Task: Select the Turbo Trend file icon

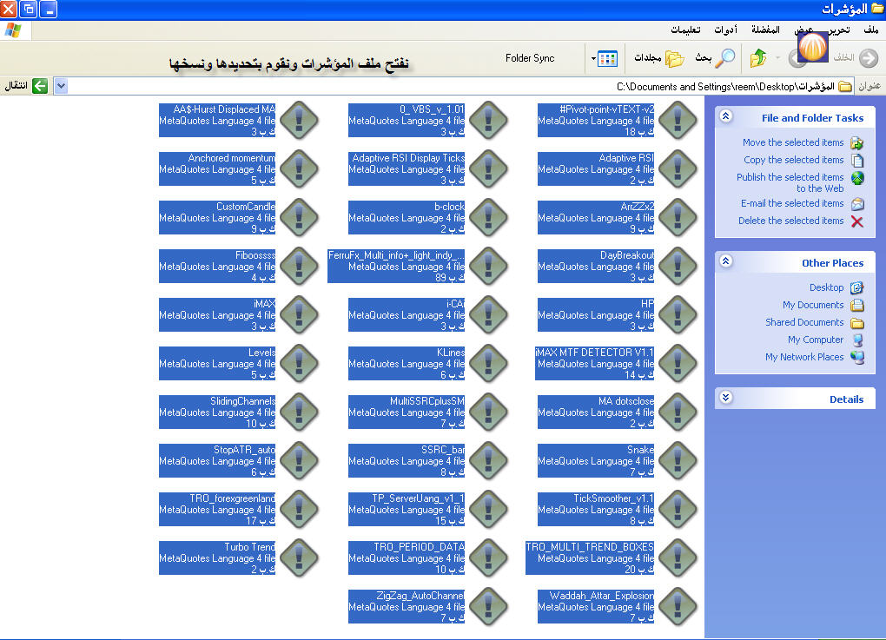Action: (x=299, y=557)
